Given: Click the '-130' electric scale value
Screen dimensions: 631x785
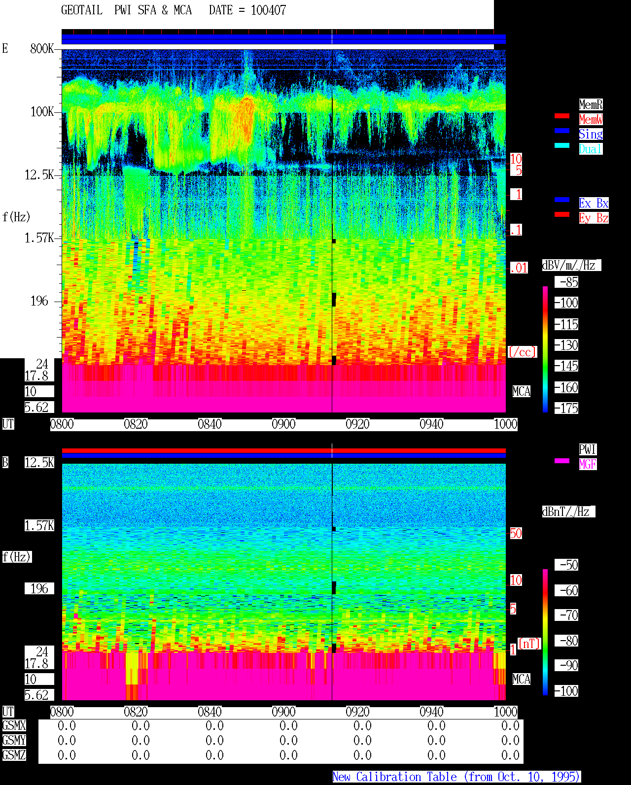Looking at the screenshot, I should pos(566,345).
